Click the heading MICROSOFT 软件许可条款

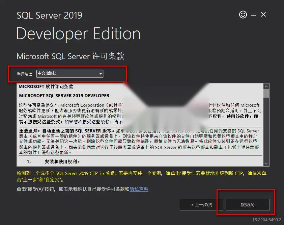pos(46,86)
